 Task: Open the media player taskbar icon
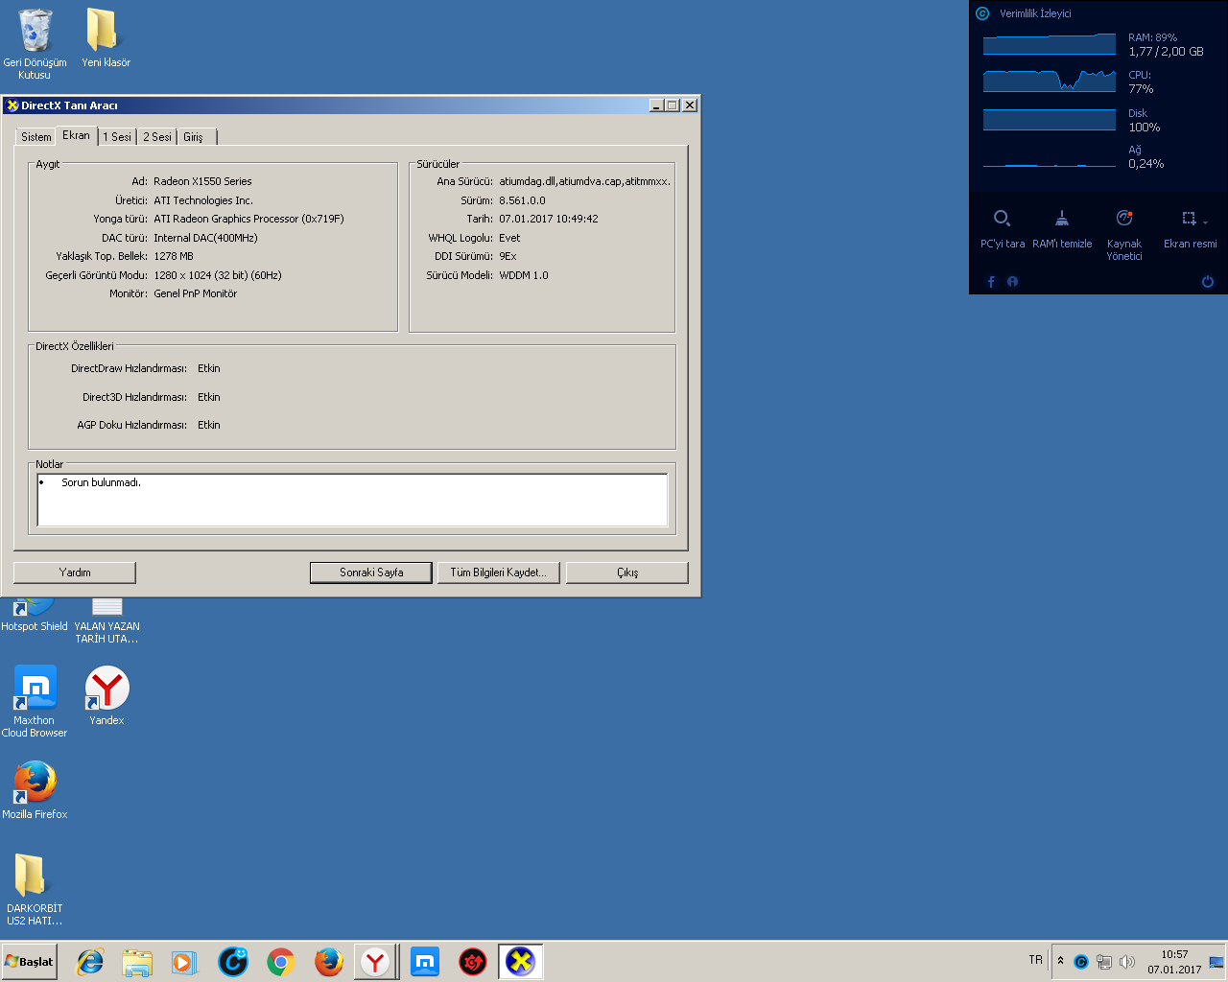click(184, 962)
